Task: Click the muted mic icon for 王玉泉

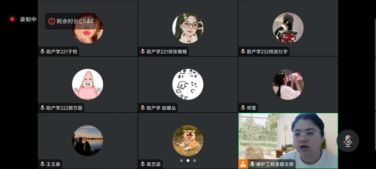Action: 42,164
